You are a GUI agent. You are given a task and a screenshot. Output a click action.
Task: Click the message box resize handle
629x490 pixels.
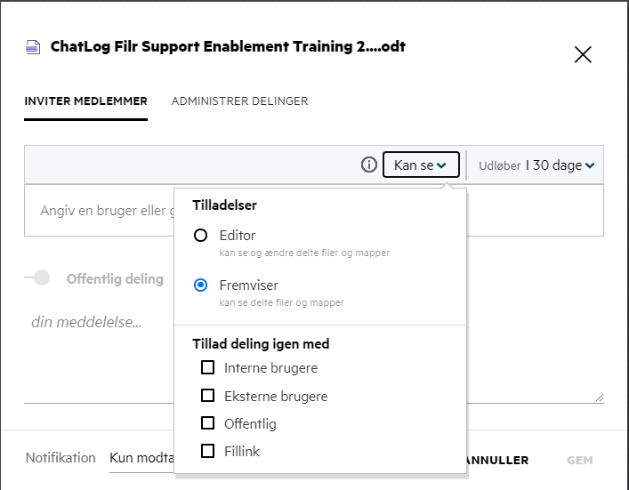599,398
